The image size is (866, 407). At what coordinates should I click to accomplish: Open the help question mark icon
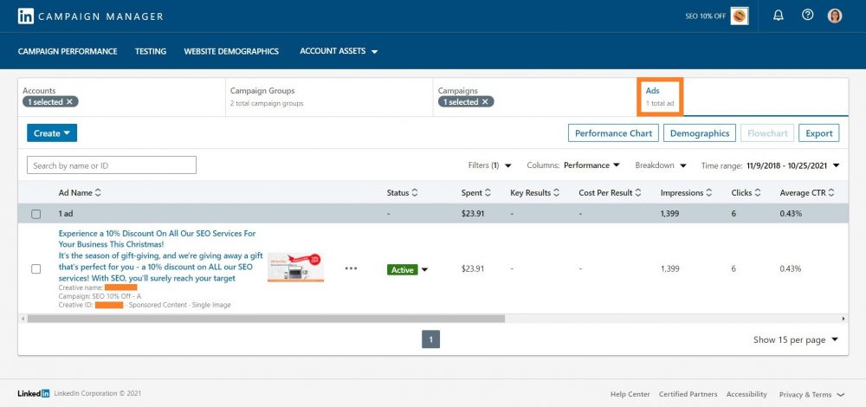(807, 15)
